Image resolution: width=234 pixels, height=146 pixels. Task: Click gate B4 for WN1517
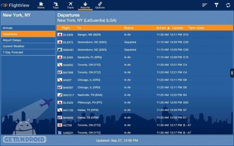[x=185, y=95]
